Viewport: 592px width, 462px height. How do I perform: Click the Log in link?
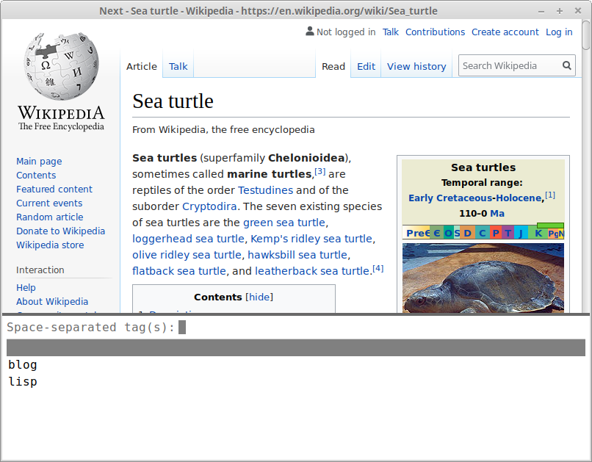[559, 32]
